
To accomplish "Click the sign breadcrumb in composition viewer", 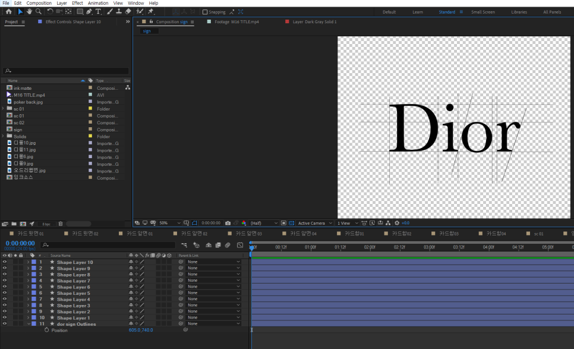I will point(147,31).
